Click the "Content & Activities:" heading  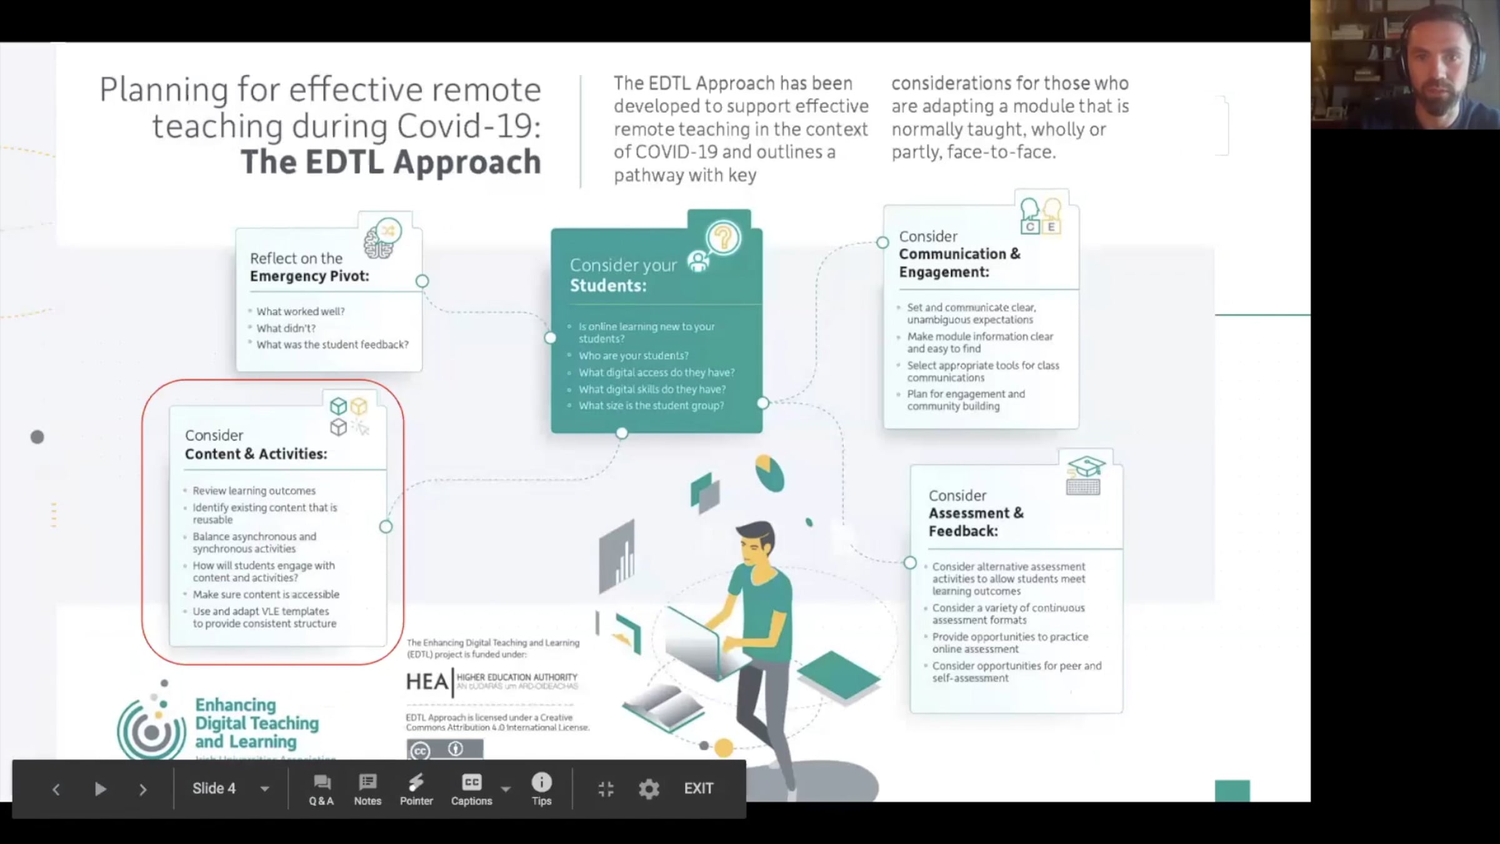(256, 455)
